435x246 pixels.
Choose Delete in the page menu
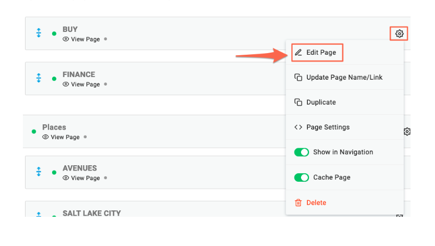click(345, 202)
